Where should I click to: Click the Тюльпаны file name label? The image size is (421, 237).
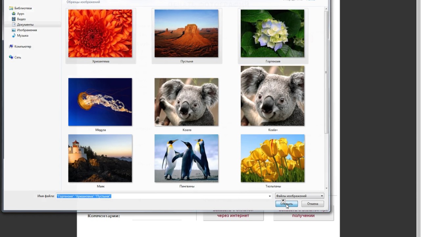pyautogui.click(x=273, y=186)
